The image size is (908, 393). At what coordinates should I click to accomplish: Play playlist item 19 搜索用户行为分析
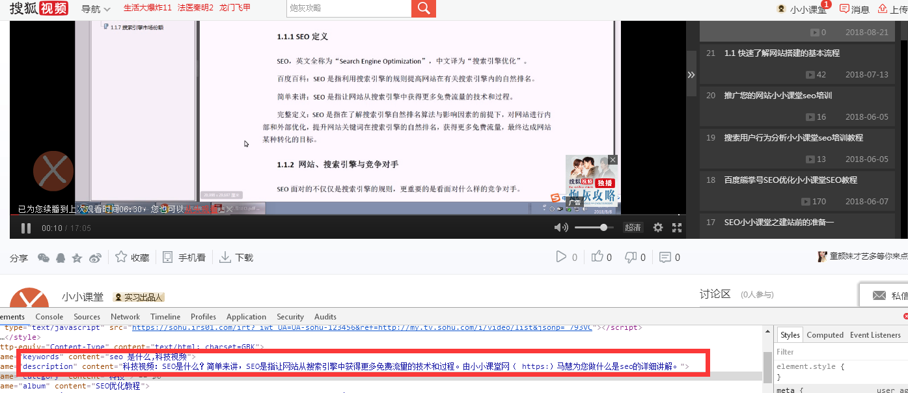(x=797, y=148)
